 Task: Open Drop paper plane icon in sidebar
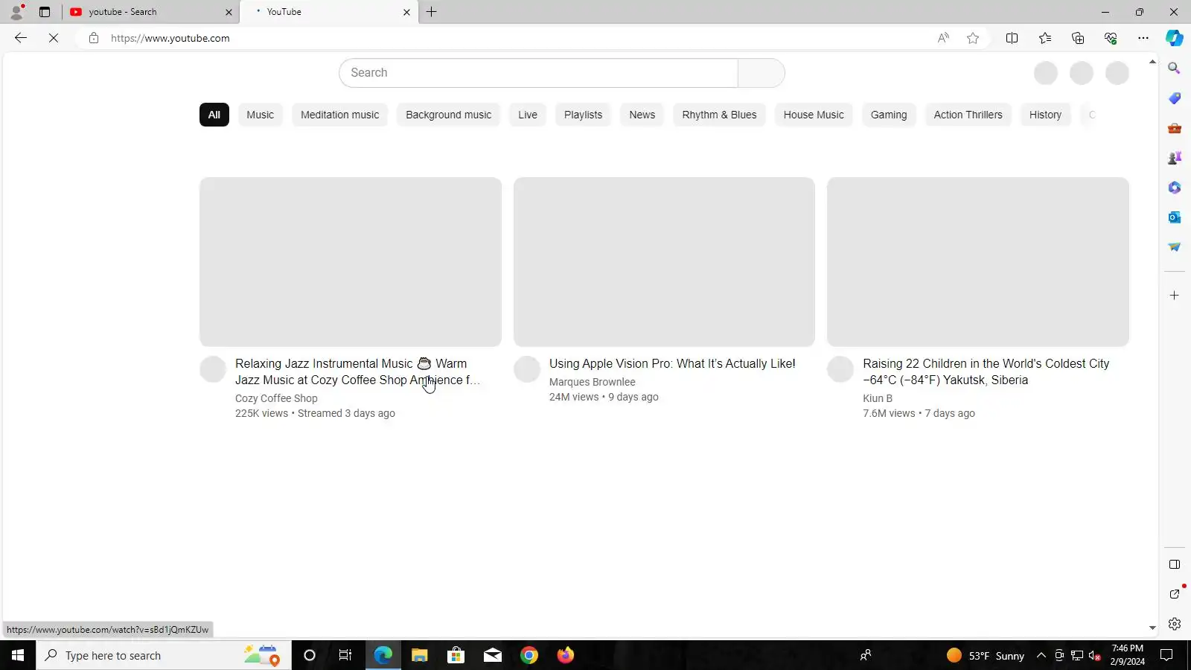tap(1175, 247)
